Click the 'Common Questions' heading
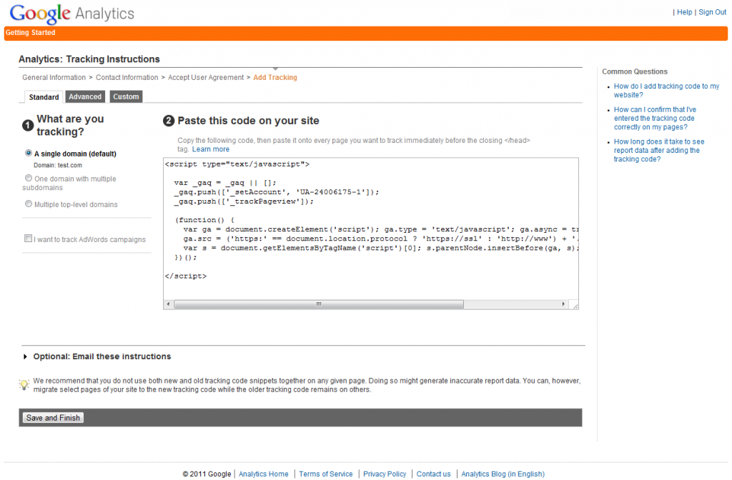This screenshot has height=480, width=732. [x=635, y=71]
